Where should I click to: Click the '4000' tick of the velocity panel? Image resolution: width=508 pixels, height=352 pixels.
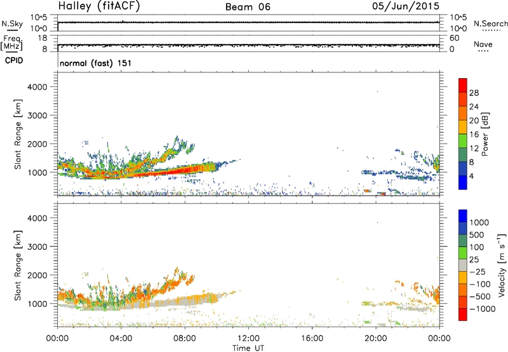(37, 218)
